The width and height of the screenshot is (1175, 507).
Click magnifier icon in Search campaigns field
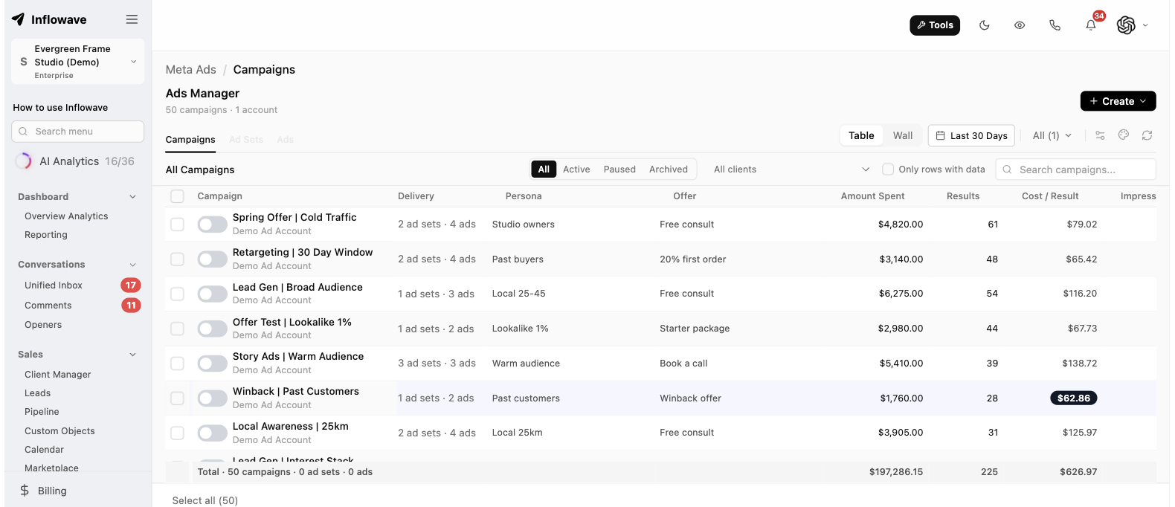click(1007, 169)
